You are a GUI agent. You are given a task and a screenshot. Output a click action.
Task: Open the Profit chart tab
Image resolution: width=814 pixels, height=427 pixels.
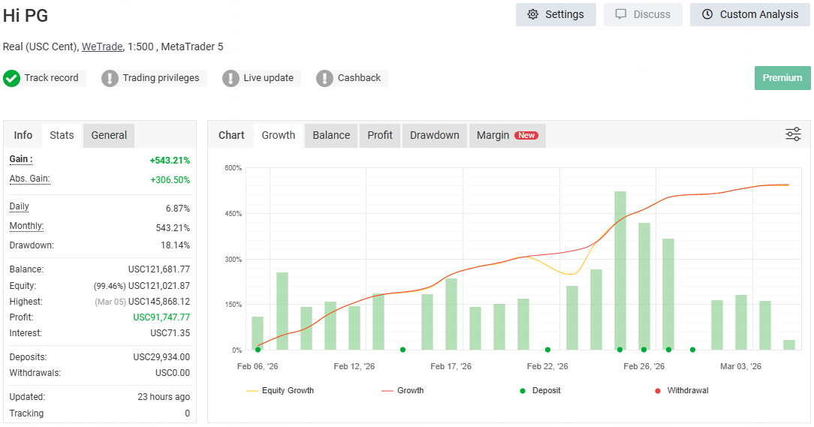pyautogui.click(x=380, y=135)
